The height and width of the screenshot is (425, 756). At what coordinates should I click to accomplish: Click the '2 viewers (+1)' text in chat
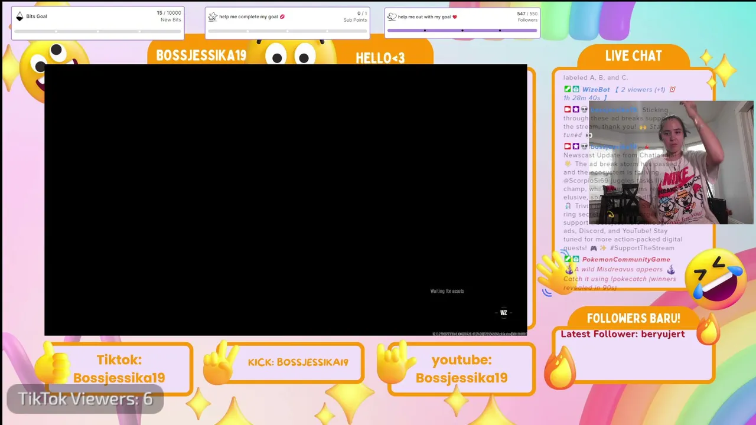pos(642,90)
